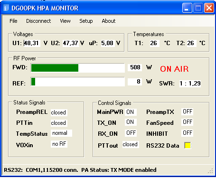Screen dimensions: 216x178
Task: Click the PreampTX state field OFF
Action: (187, 112)
